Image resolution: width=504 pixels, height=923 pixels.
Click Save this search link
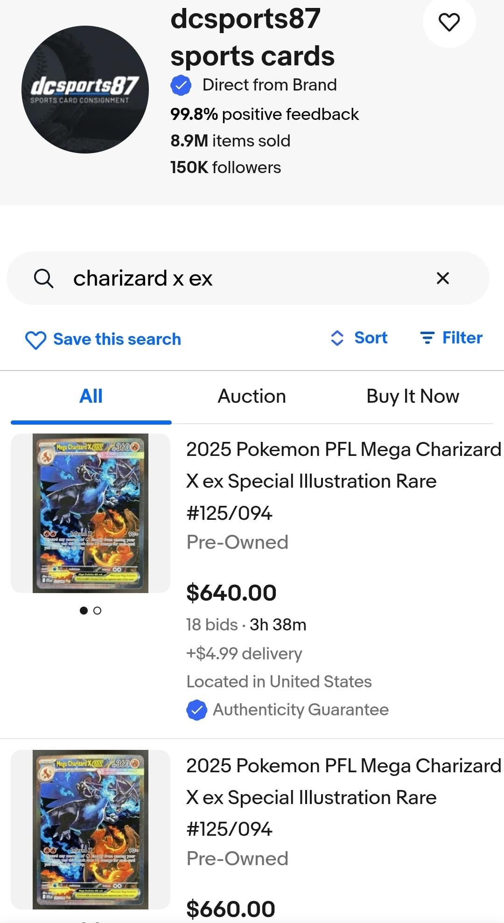point(117,339)
